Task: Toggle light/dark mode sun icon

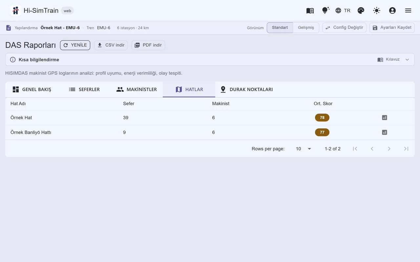Action: pyautogui.click(x=377, y=10)
